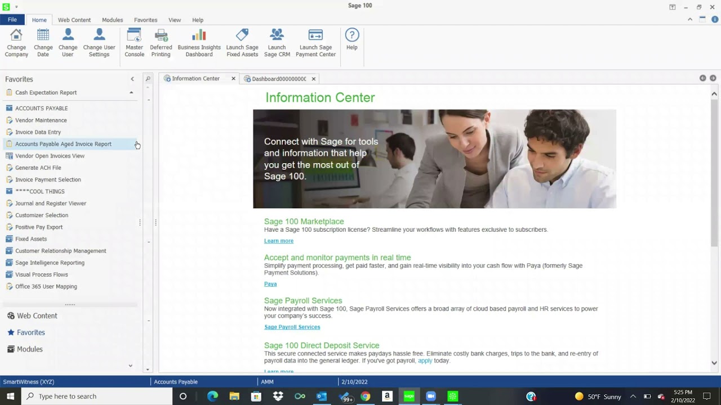This screenshot has height=405, width=721.
Task: Follow the Learn more link under Marketplace
Action: coord(279,241)
